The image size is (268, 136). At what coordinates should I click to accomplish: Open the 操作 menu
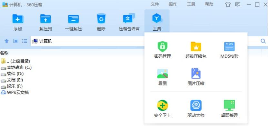173,4
